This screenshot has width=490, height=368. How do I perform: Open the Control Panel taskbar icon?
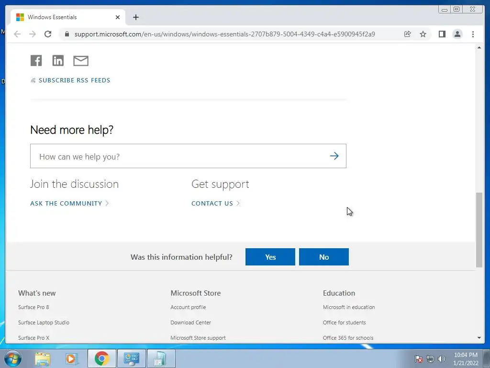tap(131, 358)
